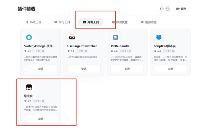Open the SwitchyOmega-代理 plugin title
The height and width of the screenshot is (134, 206).
tap(39, 46)
